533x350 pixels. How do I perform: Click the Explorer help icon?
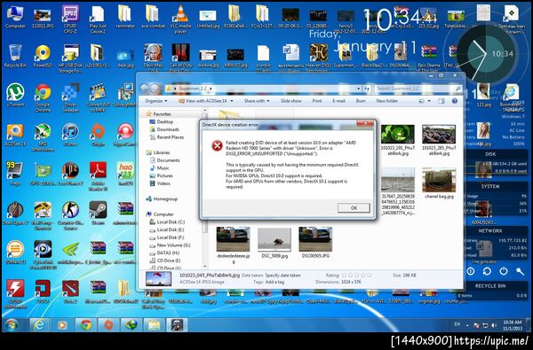pyautogui.click(x=454, y=101)
